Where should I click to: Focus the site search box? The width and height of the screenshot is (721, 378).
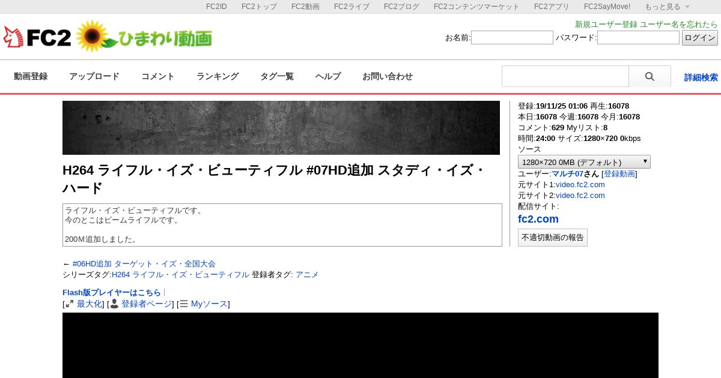coord(565,77)
